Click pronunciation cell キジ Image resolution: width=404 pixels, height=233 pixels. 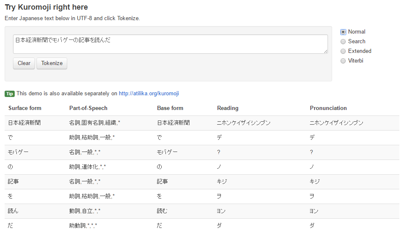coord(315,181)
